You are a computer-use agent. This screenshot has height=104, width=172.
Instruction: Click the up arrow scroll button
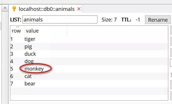click(5, 8)
